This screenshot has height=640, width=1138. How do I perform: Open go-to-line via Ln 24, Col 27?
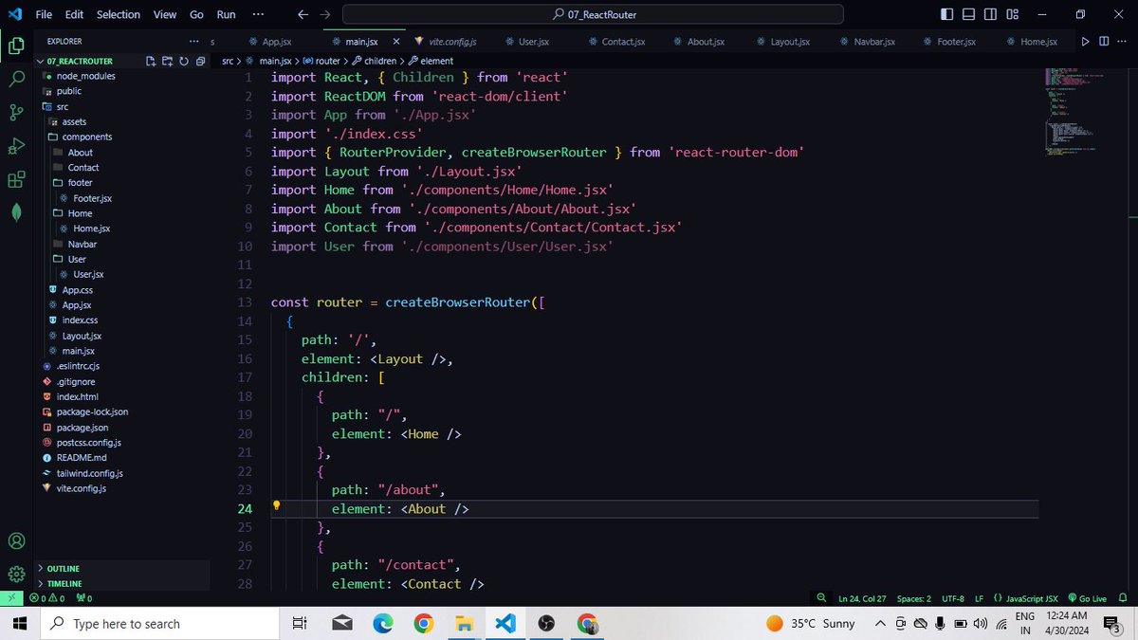864,598
